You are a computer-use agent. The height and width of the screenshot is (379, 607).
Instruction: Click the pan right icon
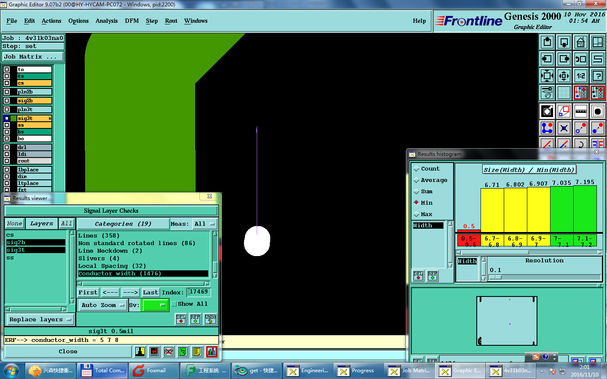tap(564, 59)
